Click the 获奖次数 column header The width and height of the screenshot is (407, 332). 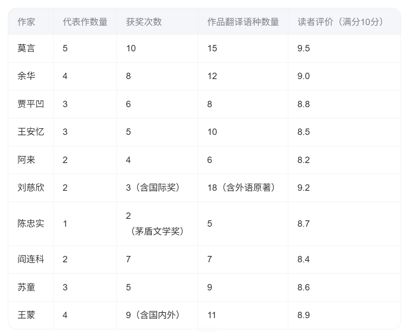pos(144,22)
